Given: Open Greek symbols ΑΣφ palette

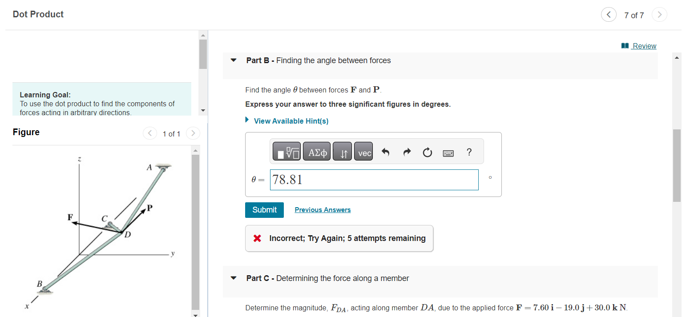Looking at the screenshot, I should 317,152.
